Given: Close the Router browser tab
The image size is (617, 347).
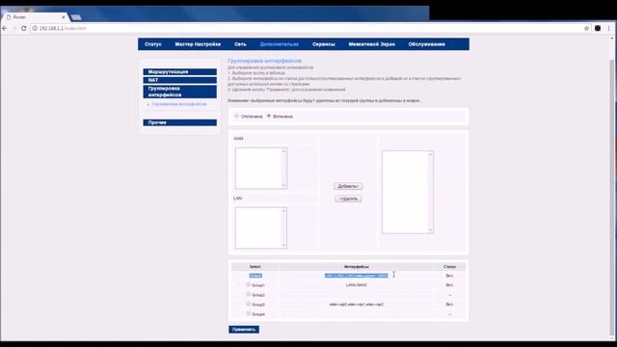Looking at the screenshot, I should pos(64,17).
